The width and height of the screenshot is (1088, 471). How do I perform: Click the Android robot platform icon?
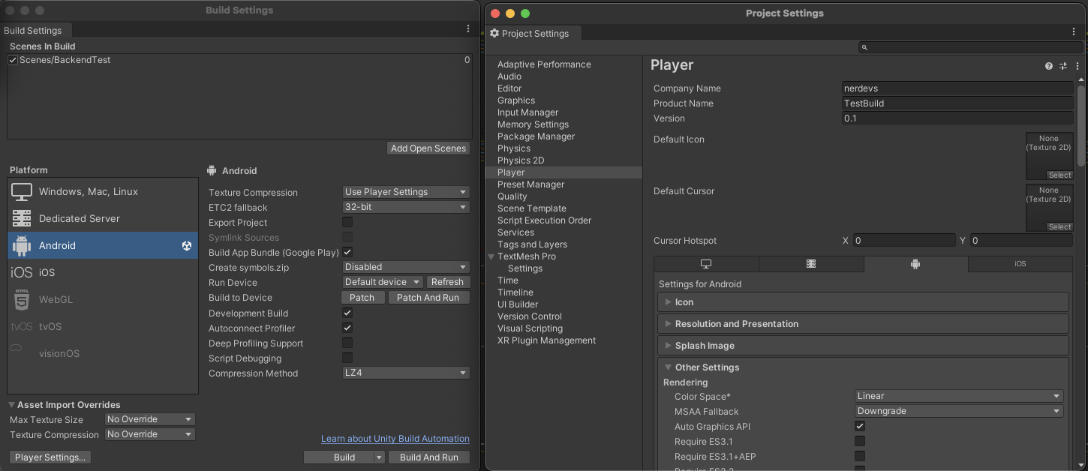pos(22,245)
